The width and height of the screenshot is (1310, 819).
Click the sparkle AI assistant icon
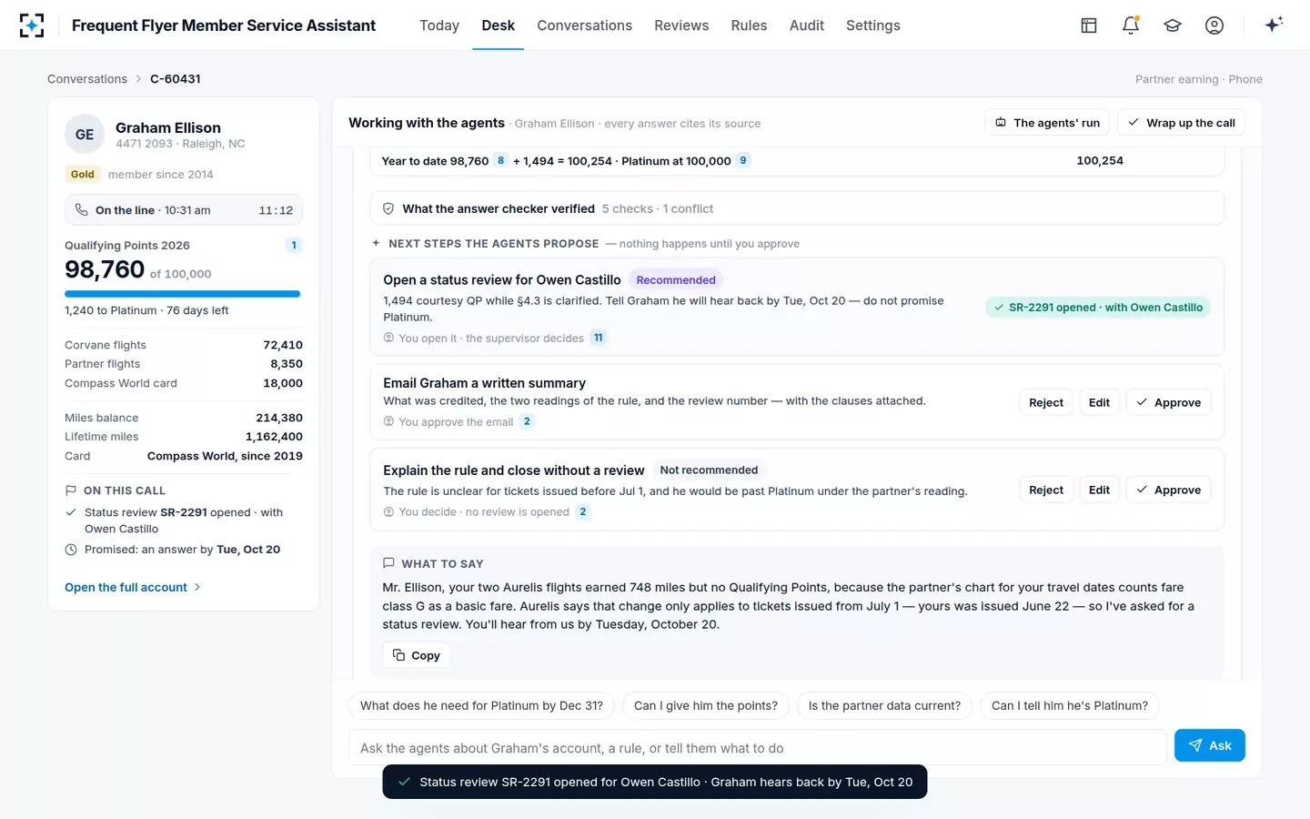pyautogui.click(x=1274, y=25)
